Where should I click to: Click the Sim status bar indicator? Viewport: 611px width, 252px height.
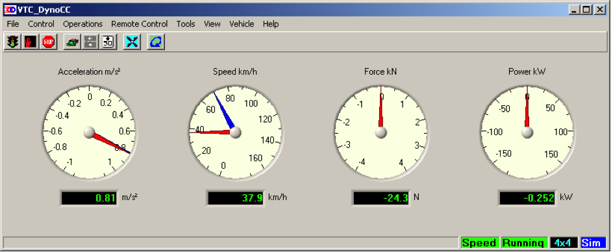coord(593,243)
